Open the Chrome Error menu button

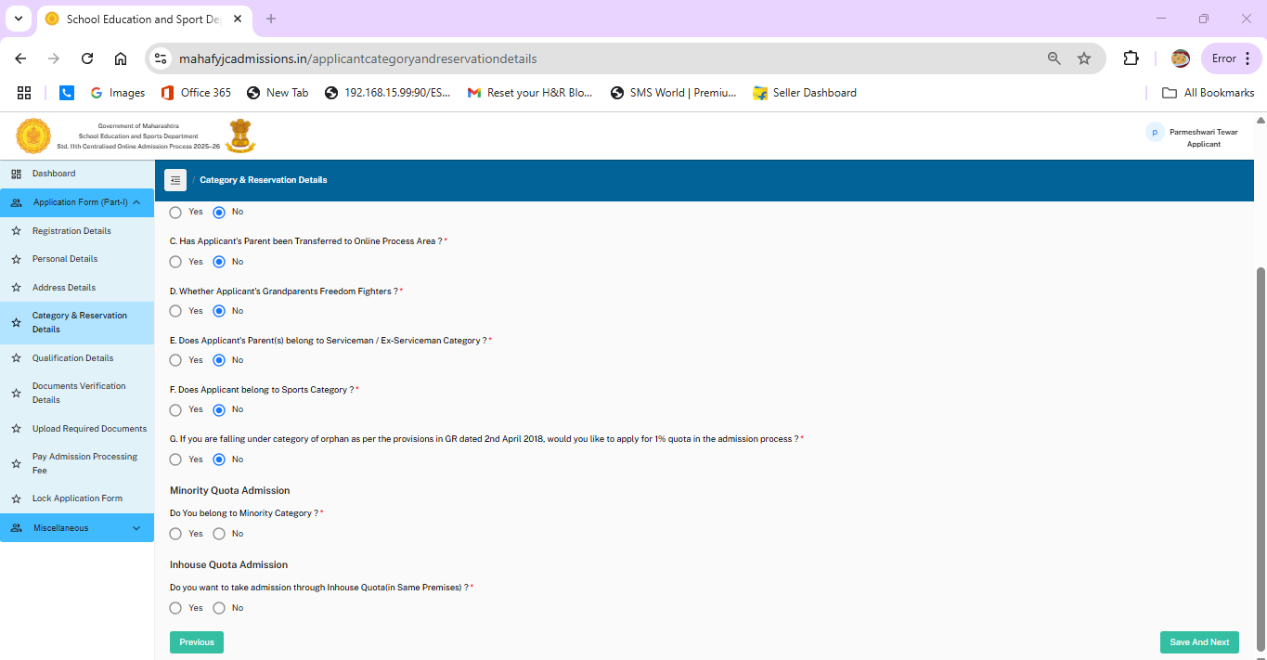(x=1232, y=58)
